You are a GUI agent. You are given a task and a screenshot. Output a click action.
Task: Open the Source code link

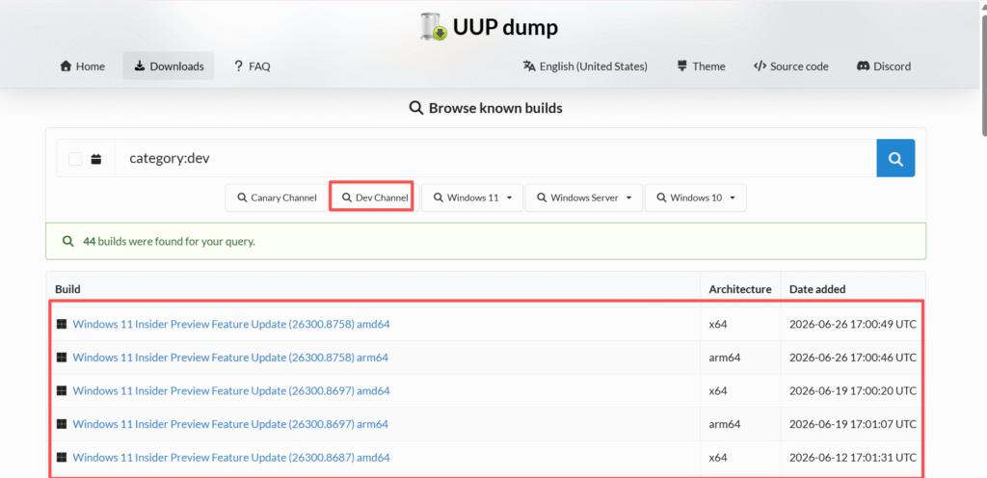coord(791,66)
